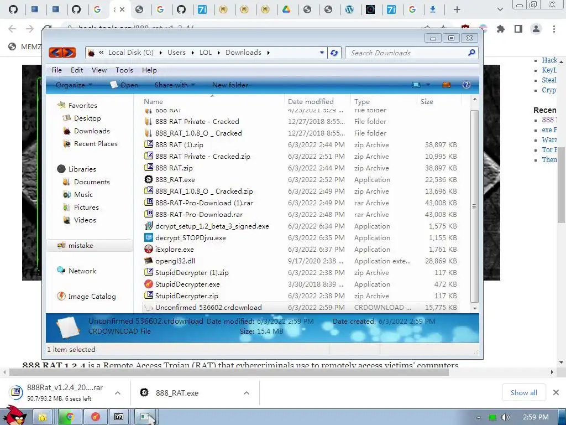The height and width of the screenshot is (425, 566).
Task: Toggle Chrome side panel icon
Action: pos(518,29)
